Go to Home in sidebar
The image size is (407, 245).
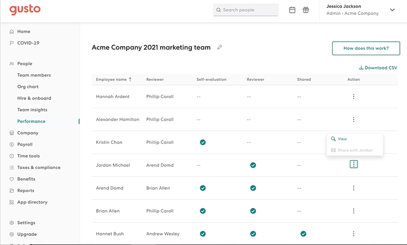24,31
